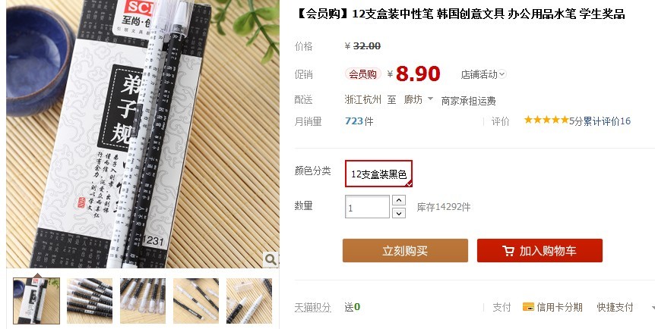Select the third thumbnail showing pen tips
The image size is (655, 329).
click(142, 301)
